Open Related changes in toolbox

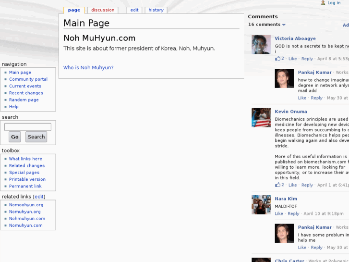pos(27,166)
